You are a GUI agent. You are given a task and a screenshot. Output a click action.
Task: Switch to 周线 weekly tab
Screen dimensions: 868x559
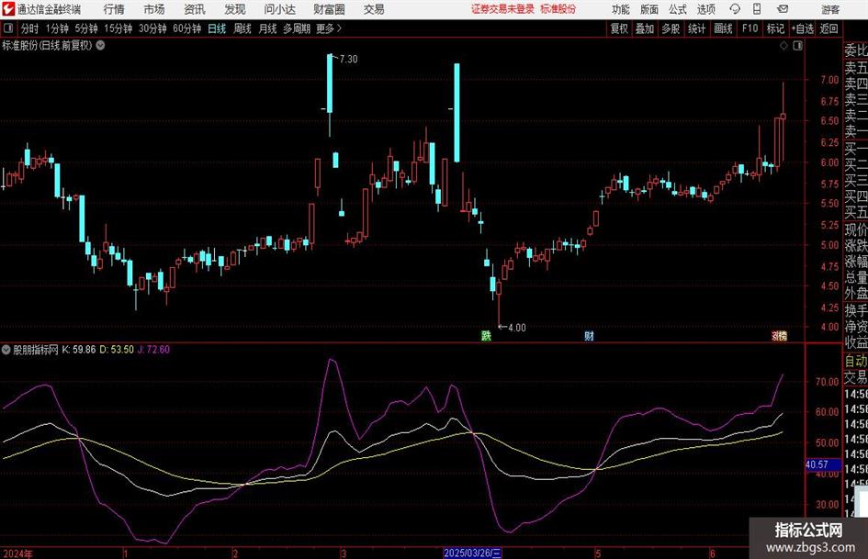tap(242, 28)
